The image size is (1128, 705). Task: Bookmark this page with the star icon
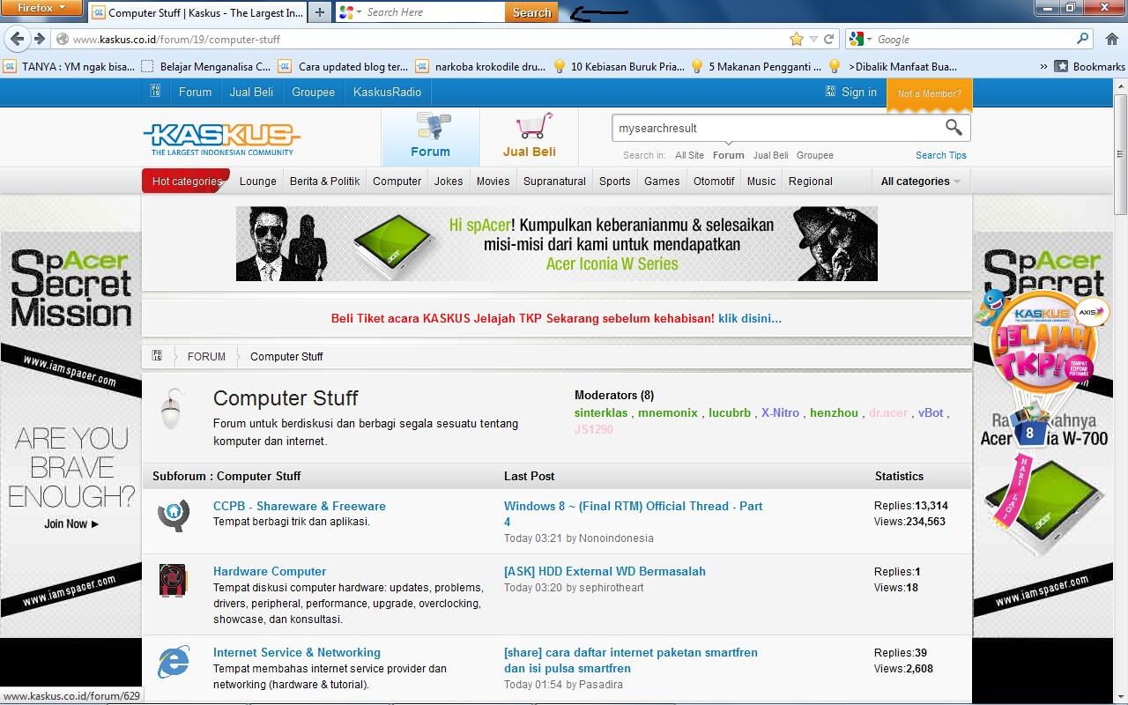point(797,39)
